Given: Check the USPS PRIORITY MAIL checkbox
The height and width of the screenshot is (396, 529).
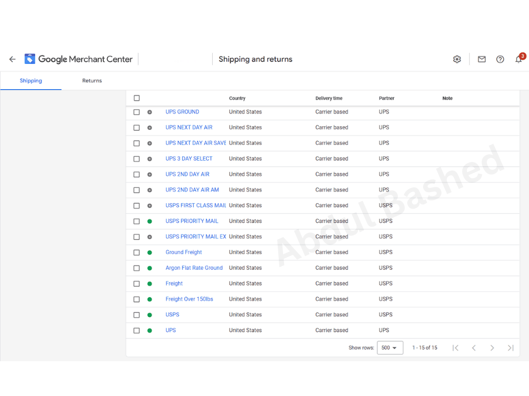Looking at the screenshot, I should pos(136,221).
